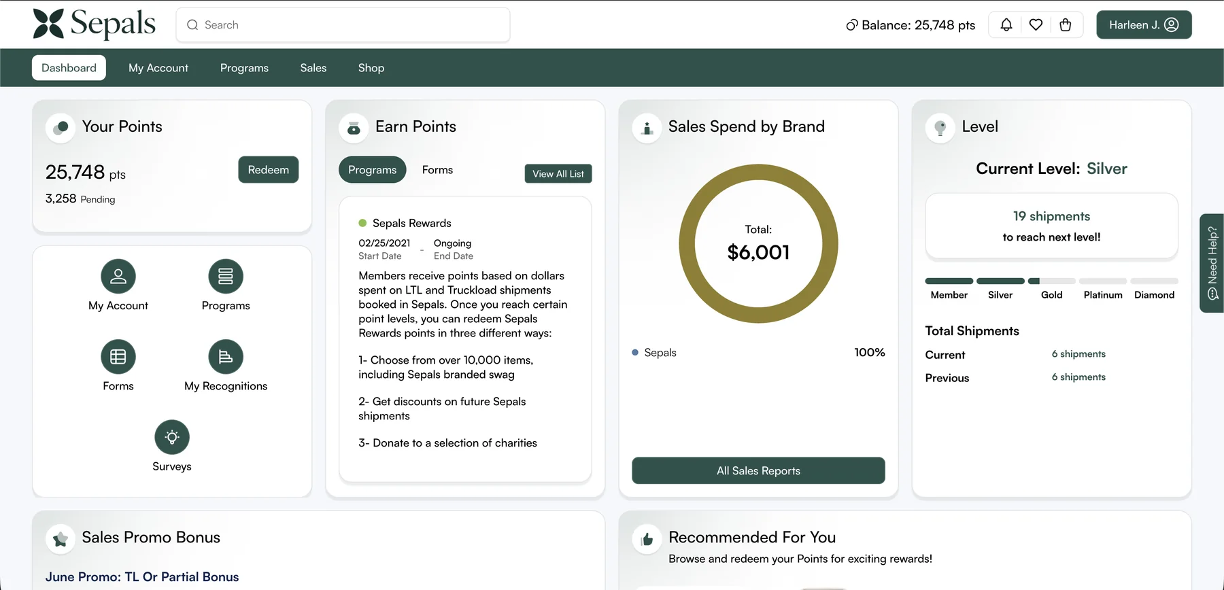The width and height of the screenshot is (1224, 590).
Task: Click the Silver level progress segment
Action: pos(1000,281)
